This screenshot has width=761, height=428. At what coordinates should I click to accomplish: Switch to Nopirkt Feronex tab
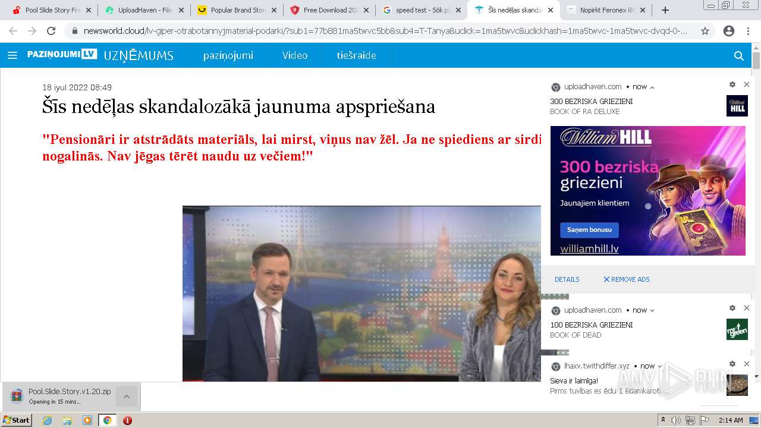pyautogui.click(x=606, y=10)
